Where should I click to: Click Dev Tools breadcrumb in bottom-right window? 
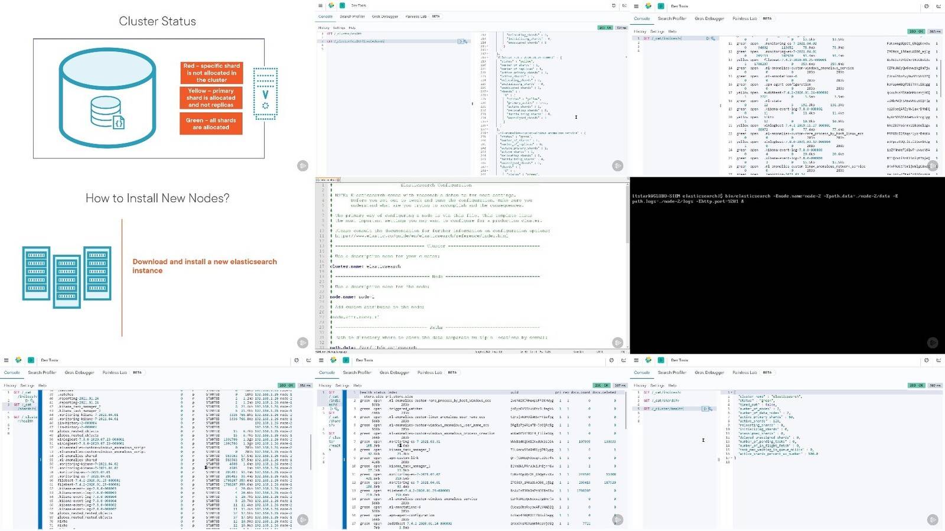click(x=679, y=360)
